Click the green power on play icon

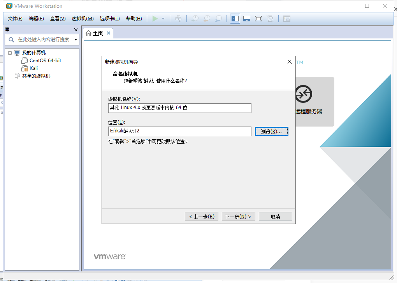click(155, 19)
